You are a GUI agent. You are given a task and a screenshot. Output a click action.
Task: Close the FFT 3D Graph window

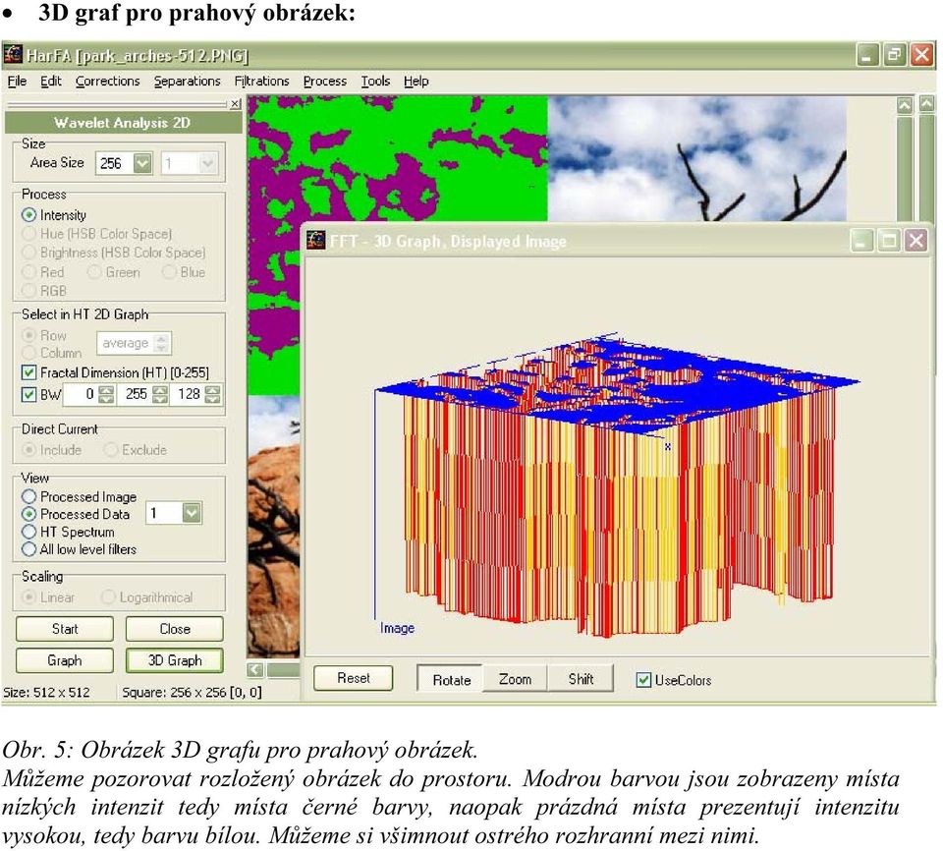click(915, 241)
